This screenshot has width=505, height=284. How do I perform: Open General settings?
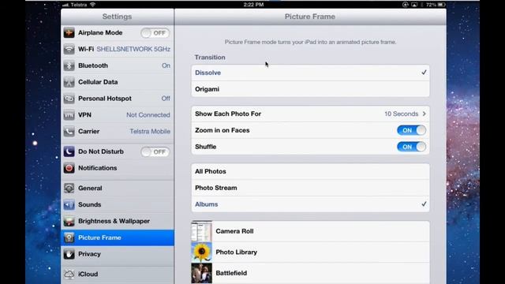118,188
